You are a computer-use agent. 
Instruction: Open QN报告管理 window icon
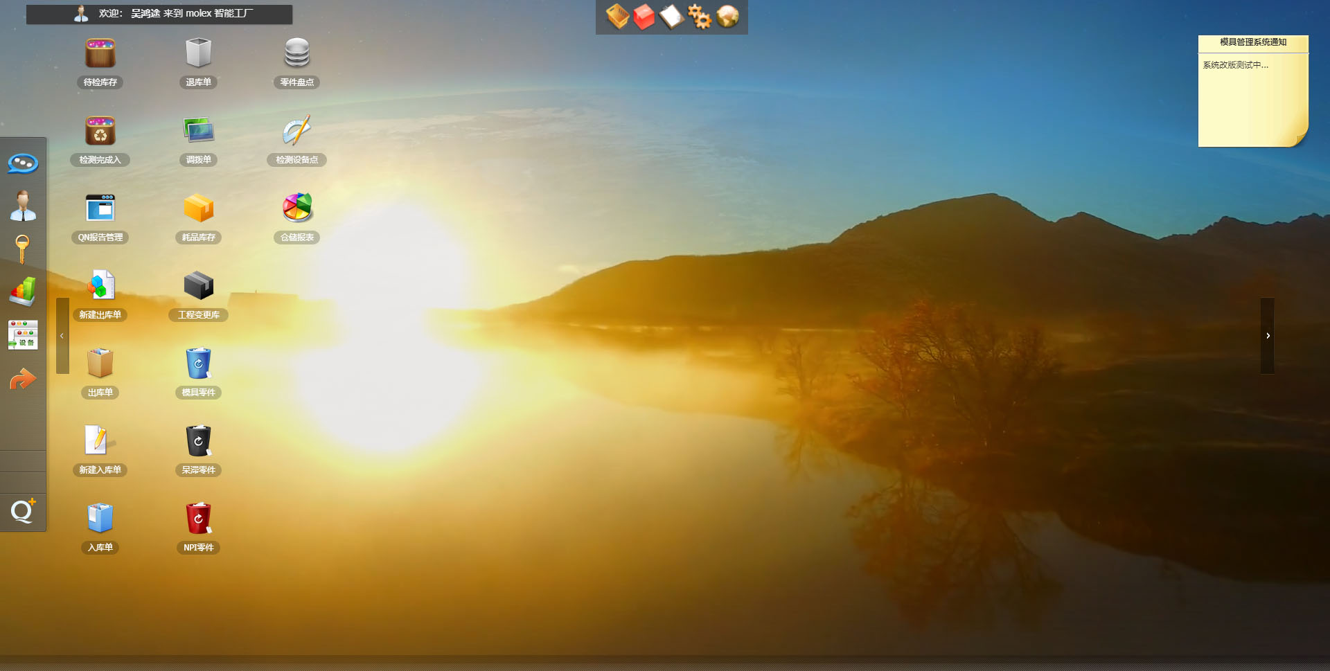pos(100,208)
